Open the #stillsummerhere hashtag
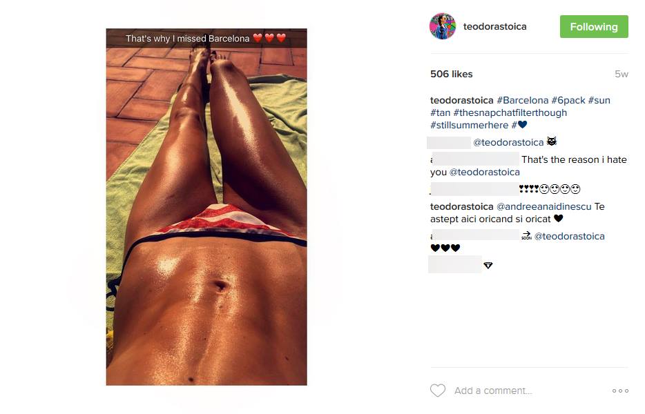 (x=470, y=125)
